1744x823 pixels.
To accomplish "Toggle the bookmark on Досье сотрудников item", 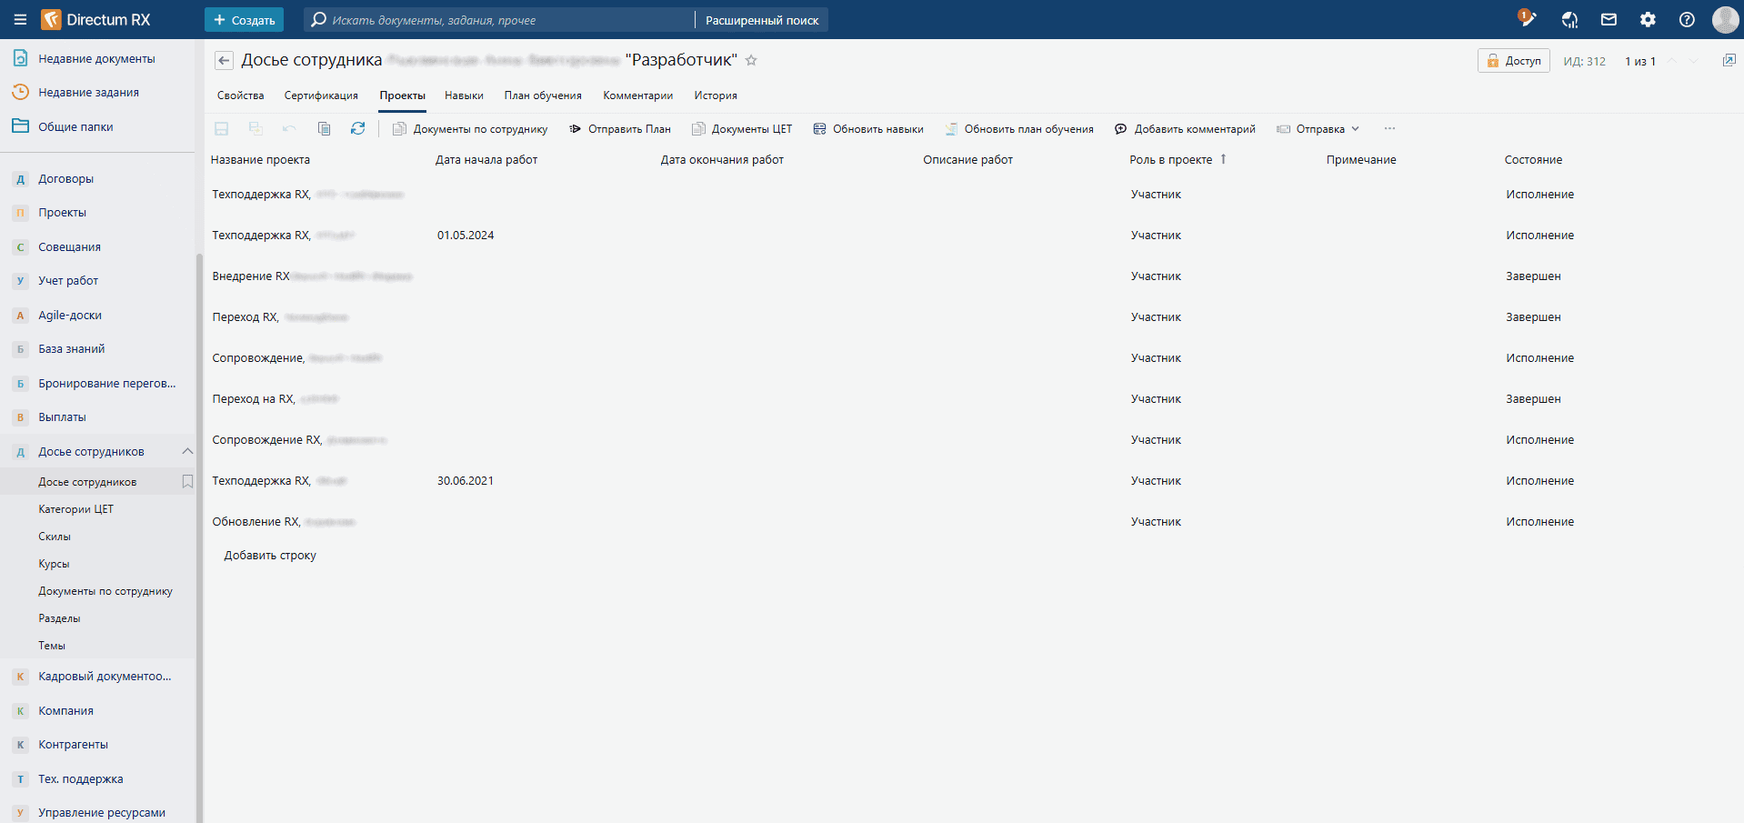I will point(187,482).
